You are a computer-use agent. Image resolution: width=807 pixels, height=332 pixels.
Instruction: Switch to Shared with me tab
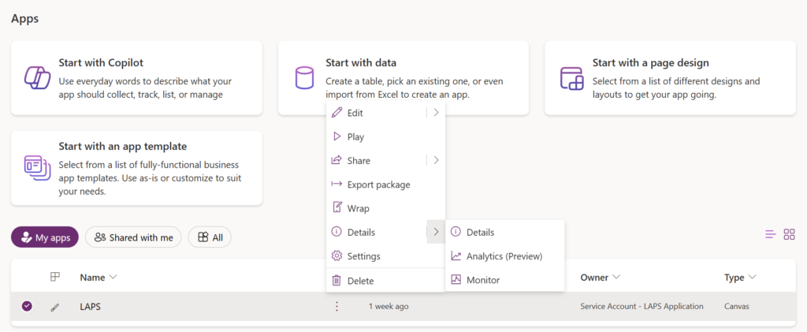point(133,237)
